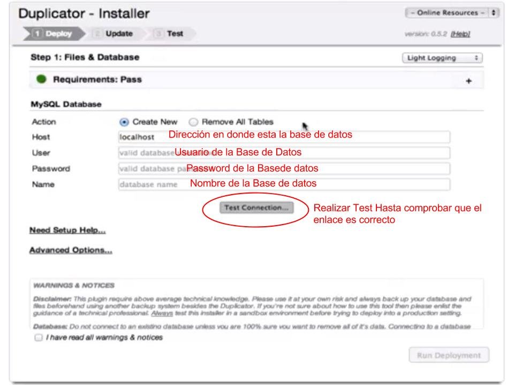Focus the Host input field

coord(284,137)
